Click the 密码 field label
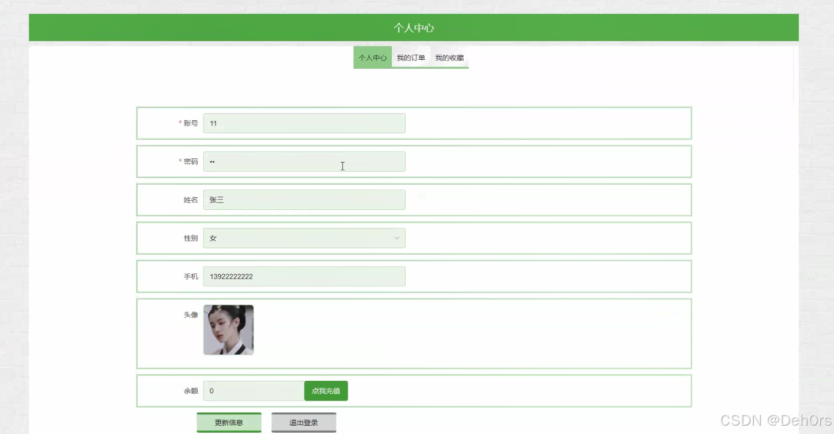The width and height of the screenshot is (834, 434). tap(191, 161)
